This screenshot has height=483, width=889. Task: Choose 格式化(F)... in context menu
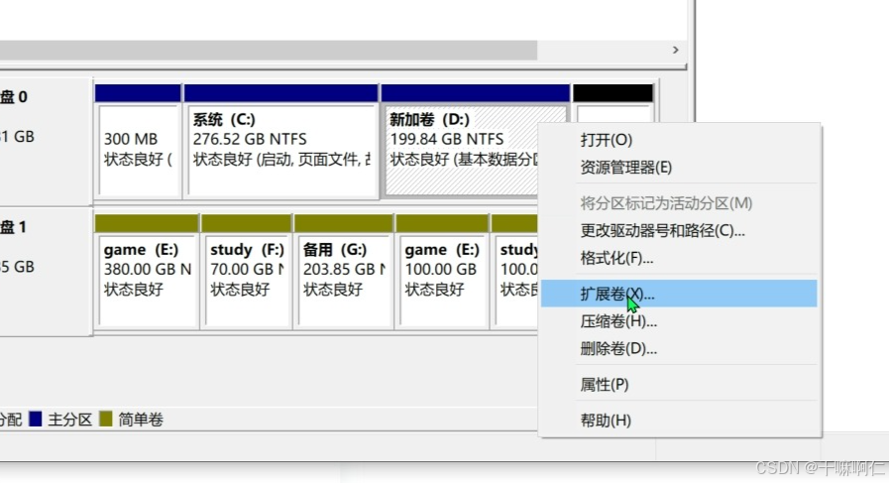(x=679, y=258)
